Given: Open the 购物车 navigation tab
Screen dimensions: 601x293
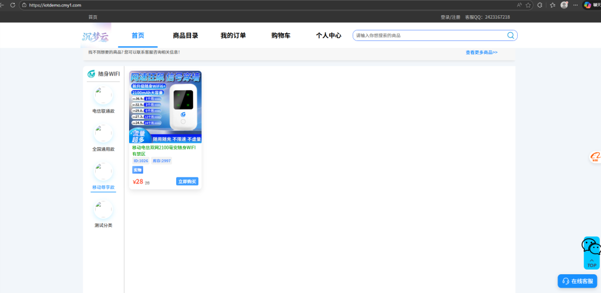Looking at the screenshot, I should [281, 36].
